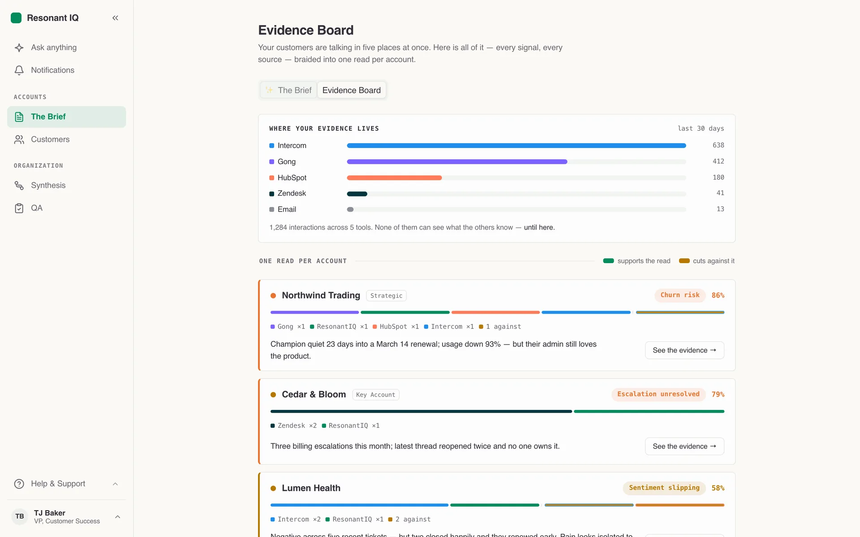Click the '1 against' label
Viewport: 860px width, 537px height.
[x=500, y=327]
